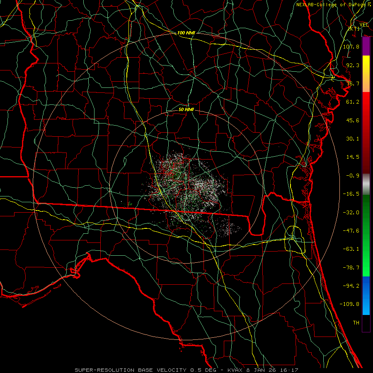
Task: Click the -94.2 velocity scale value
Action: pyautogui.click(x=351, y=286)
